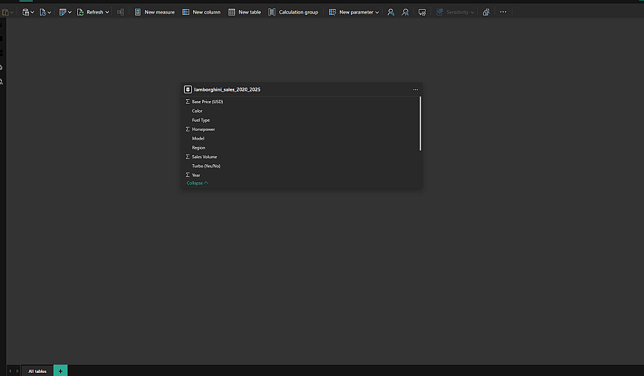Click the left layout tab scroll arrow
This screenshot has width=644, height=376.
coord(10,371)
